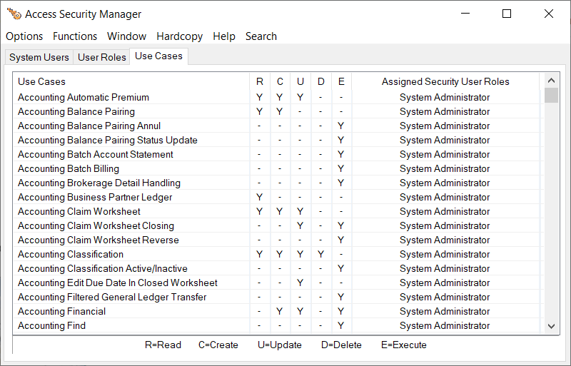This screenshot has height=366, width=571.
Task: Click the E column header
Action: [x=341, y=81]
